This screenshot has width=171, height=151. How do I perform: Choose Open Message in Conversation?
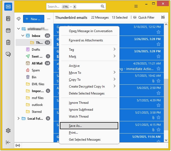(89, 31)
